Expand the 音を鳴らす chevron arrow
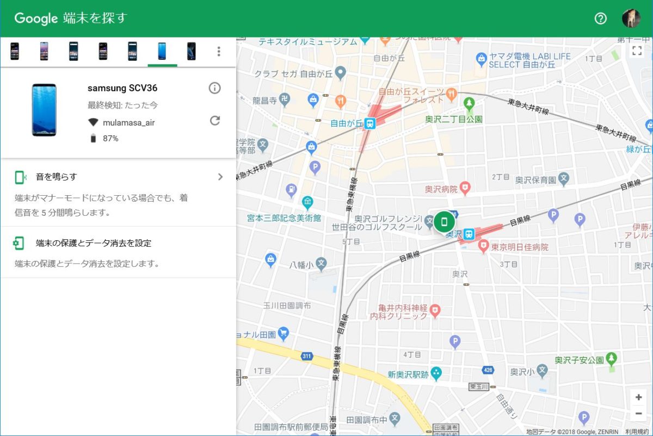The image size is (653, 436). 220,177
